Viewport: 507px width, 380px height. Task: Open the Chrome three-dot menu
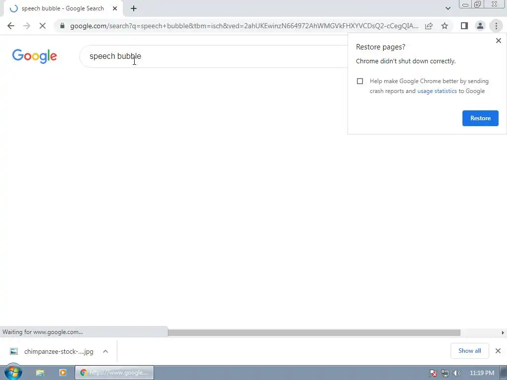coord(496,26)
